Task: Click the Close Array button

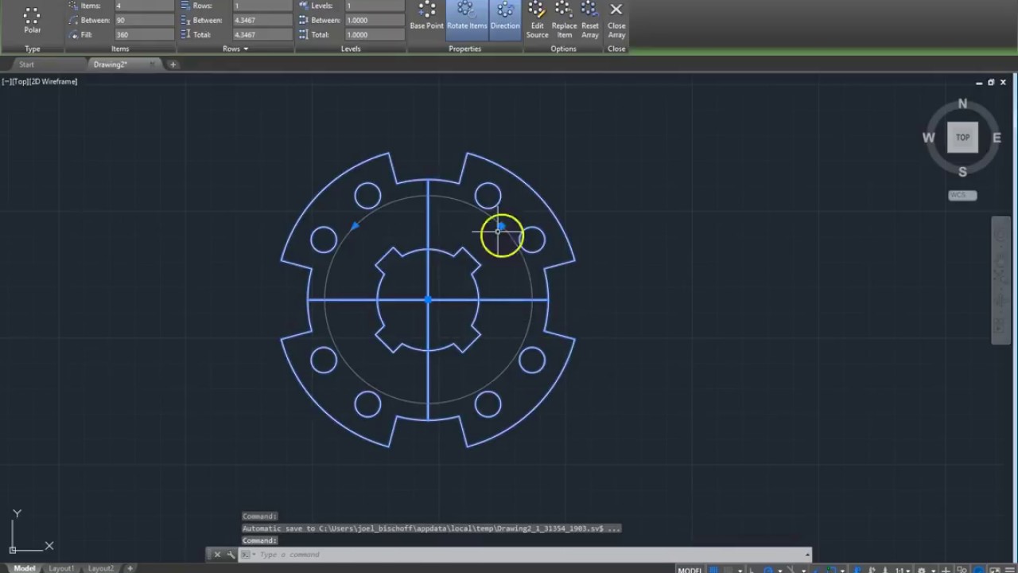Action: coord(616,20)
